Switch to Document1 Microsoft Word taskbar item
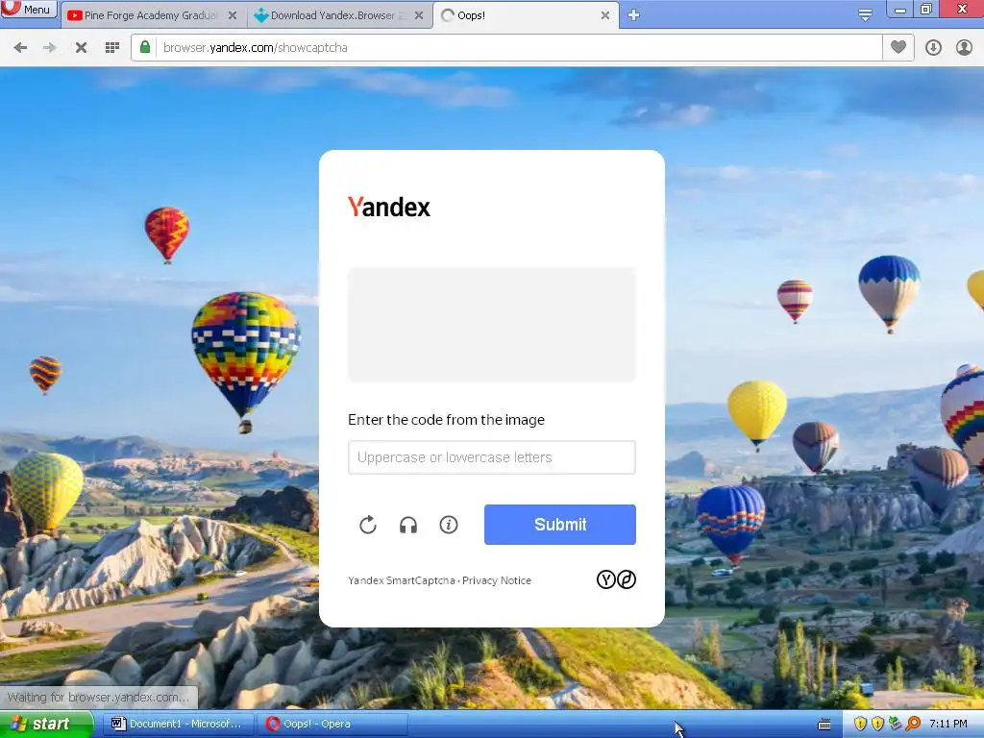Screen dimensions: 984x738 pos(177,725)
